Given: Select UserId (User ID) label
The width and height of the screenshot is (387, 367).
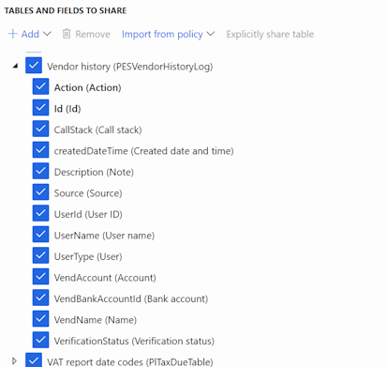Looking at the screenshot, I should (88, 214).
